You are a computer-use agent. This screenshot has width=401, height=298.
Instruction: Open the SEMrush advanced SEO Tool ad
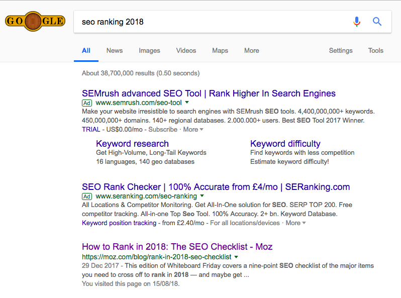(x=209, y=93)
